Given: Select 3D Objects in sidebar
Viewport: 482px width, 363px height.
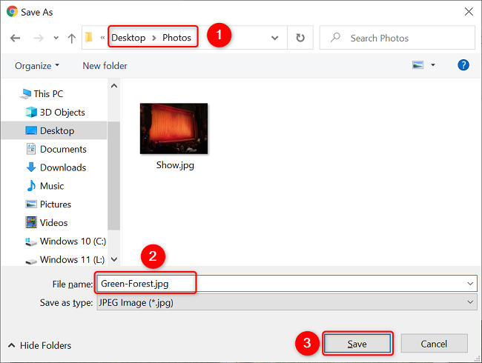Looking at the screenshot, I should [x=55, y=113].
